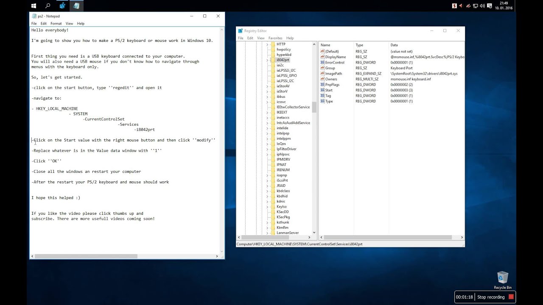543x305 pixels.
Task: Select the IntcAzAudAddService tree key
Action: pyautogui.click(x=293, y=123)
